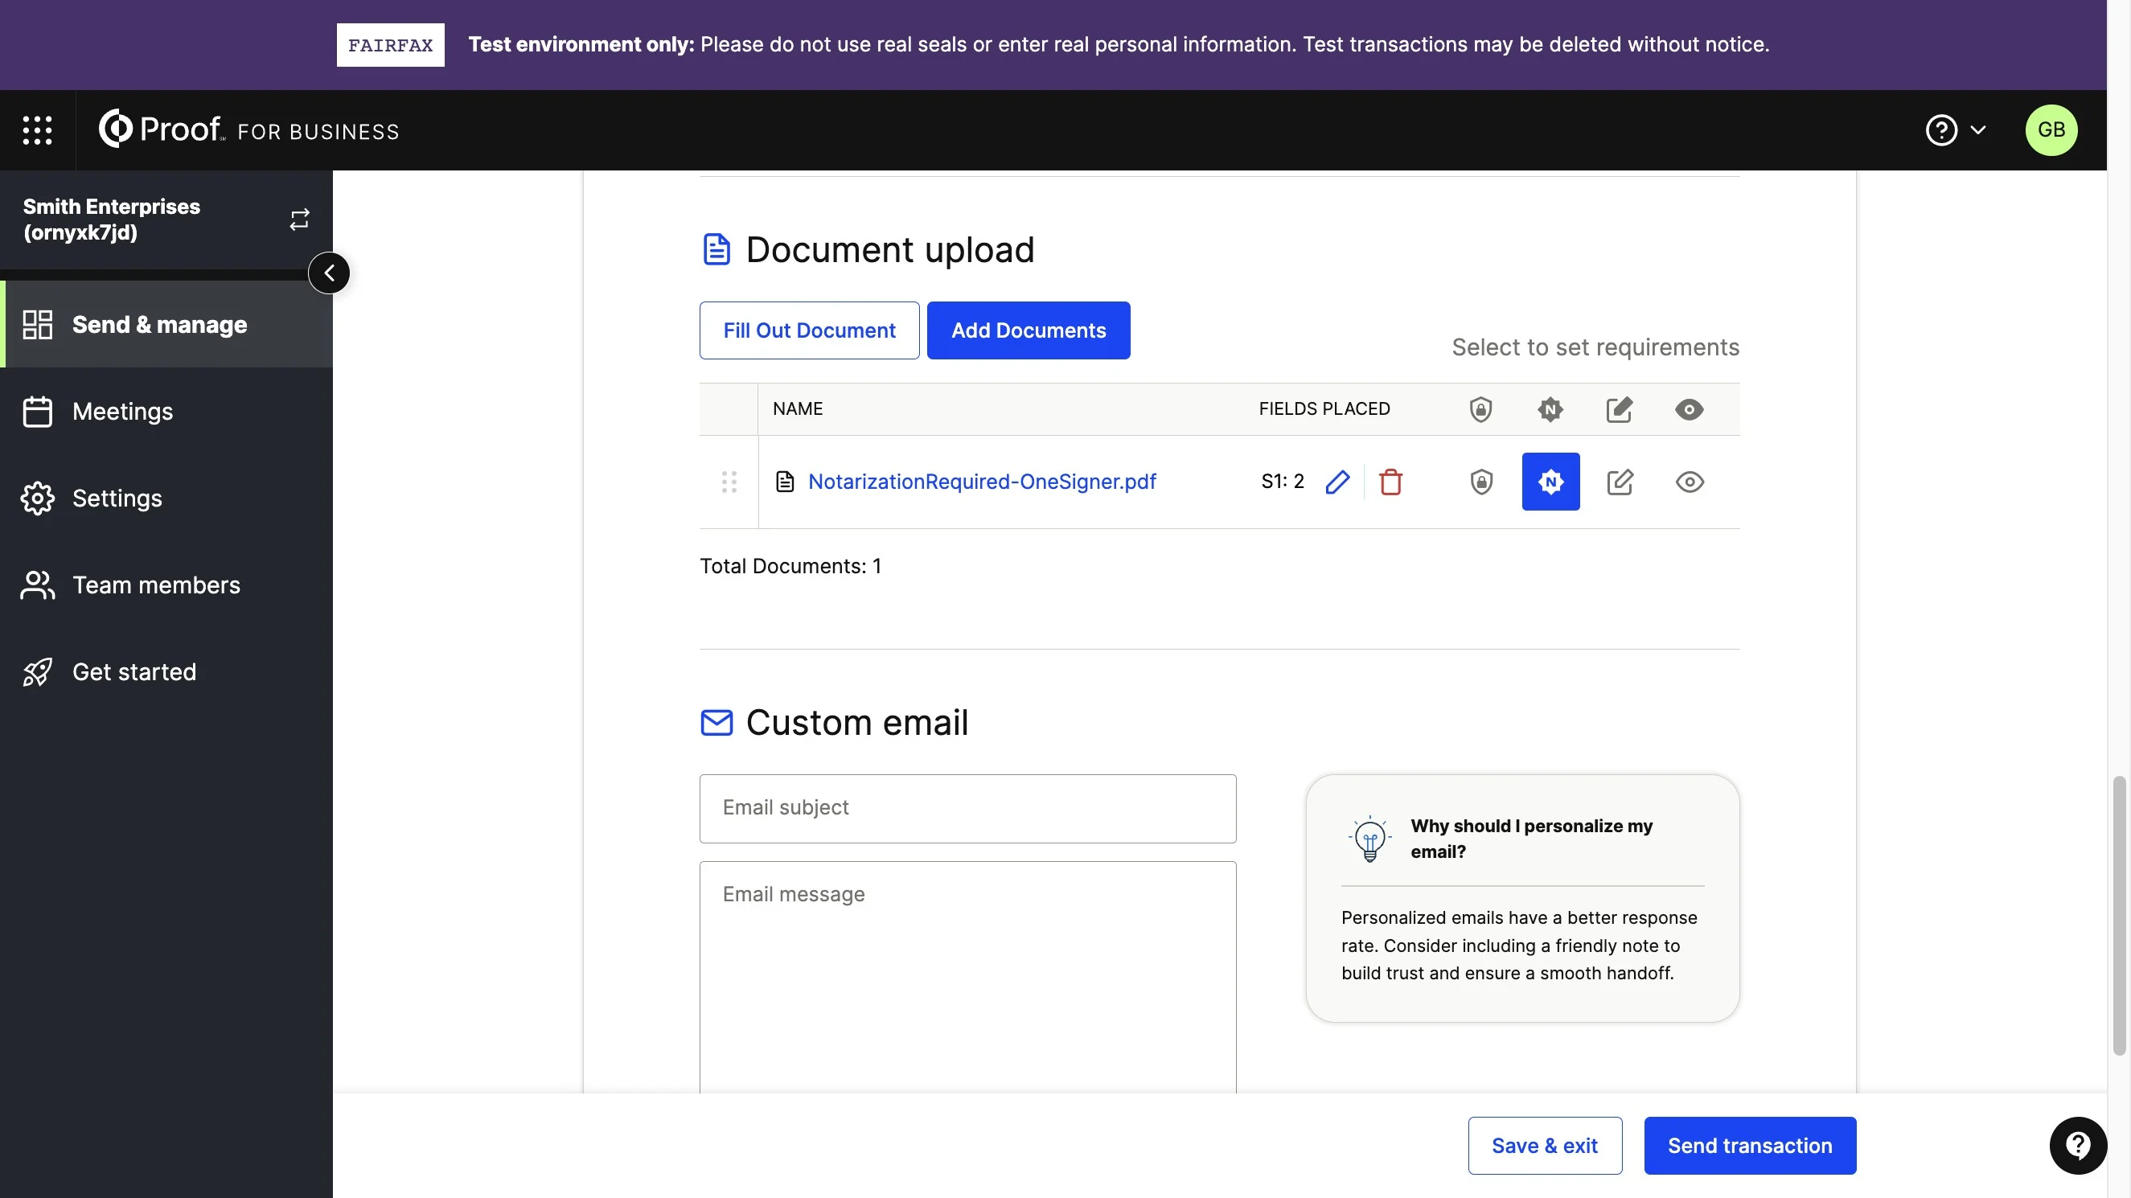This screenshot has width=2131, height=1198.
Task: Open NotarizationRequired-OneSigner.pdf link
Action: coord(982,482)
